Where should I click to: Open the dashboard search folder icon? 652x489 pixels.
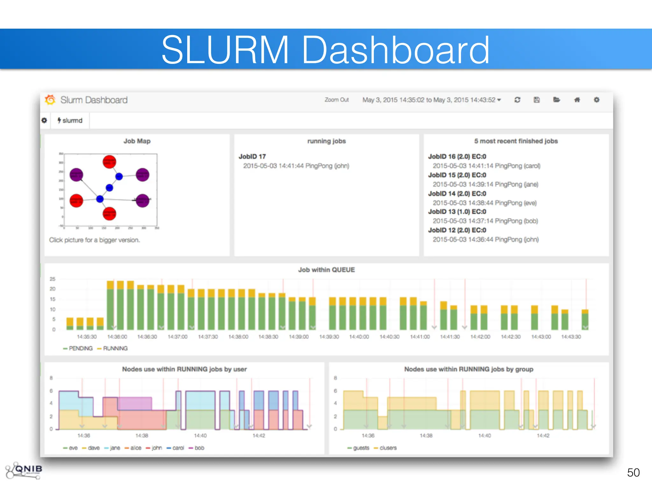point(556,100)
